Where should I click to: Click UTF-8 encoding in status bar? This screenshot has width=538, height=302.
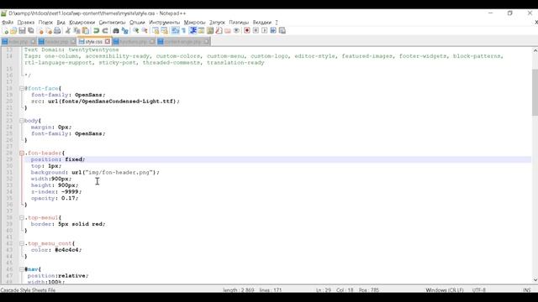[x=478, y=290]
